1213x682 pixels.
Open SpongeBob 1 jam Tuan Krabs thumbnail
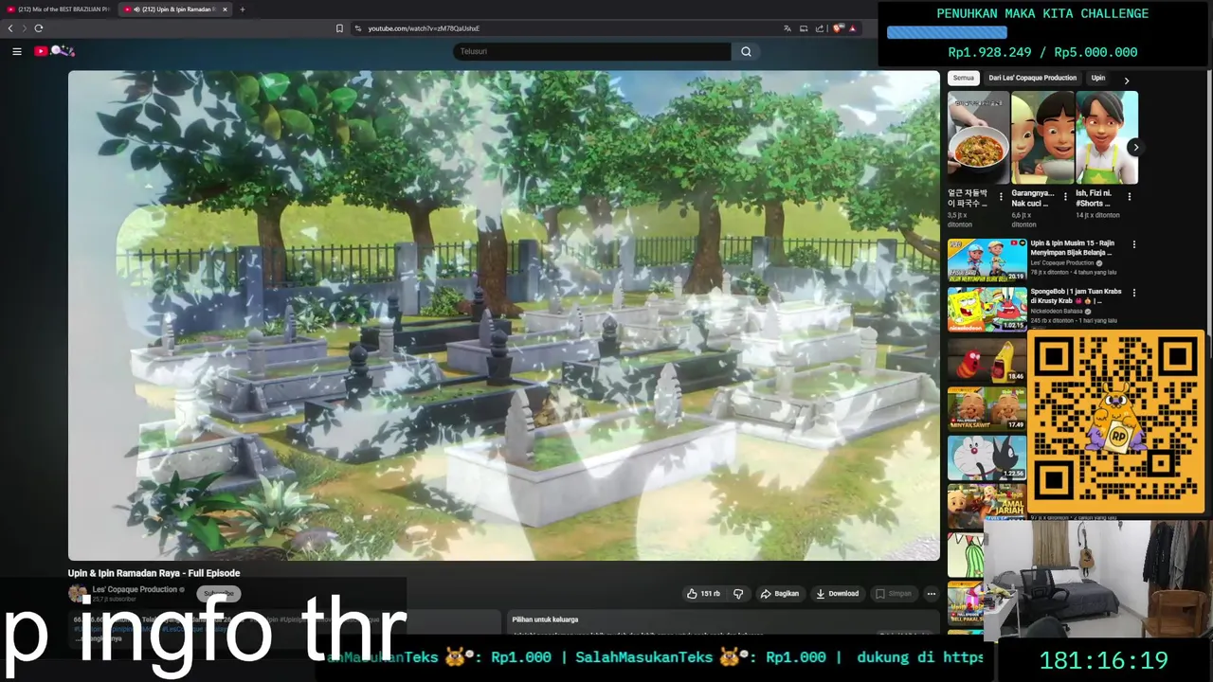987,309
